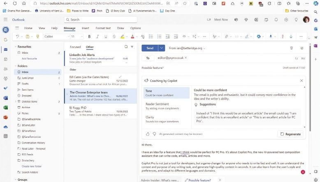Click the thumbs up feedback icon
This screenshot has height=182, width=320.
coord(148,134)
